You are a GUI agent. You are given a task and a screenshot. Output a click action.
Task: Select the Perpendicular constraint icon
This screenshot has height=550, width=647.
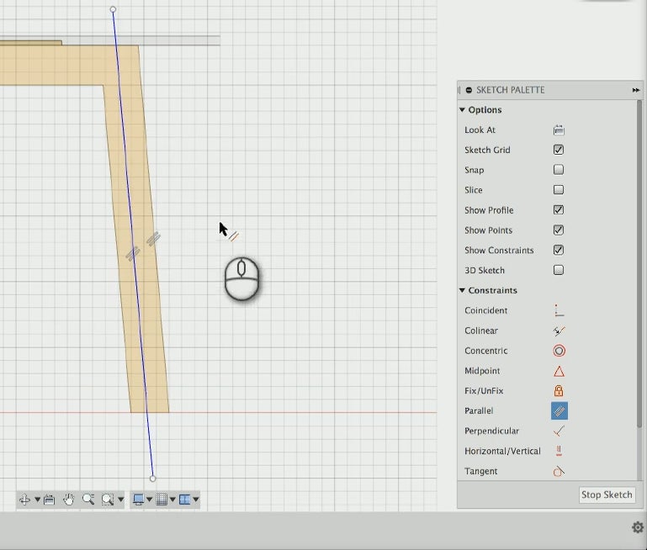559,431
